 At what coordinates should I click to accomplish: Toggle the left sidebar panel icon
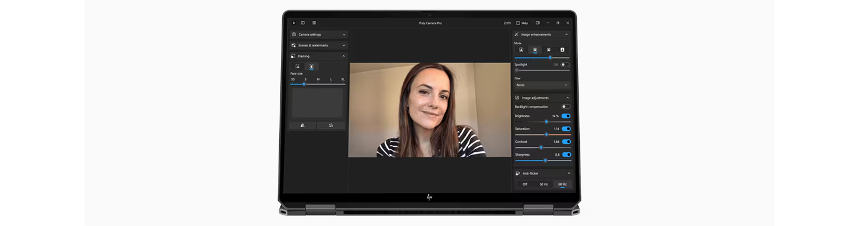[302, 23]
